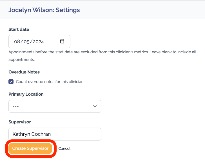Click the Start date field label
Image resolution: width=205 pixels, height=161 pixels.
[19, 29]
